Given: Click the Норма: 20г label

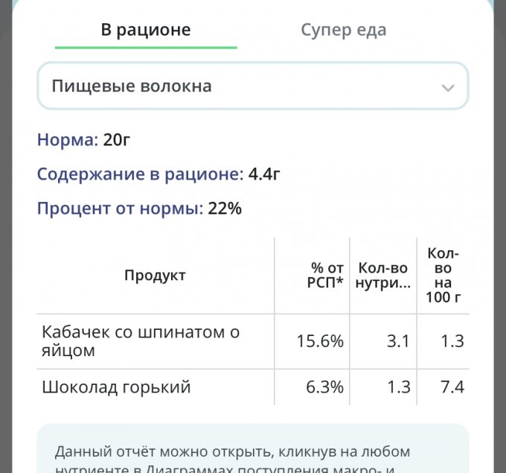Looking at the screenshot, I should (x=83, y=140).
